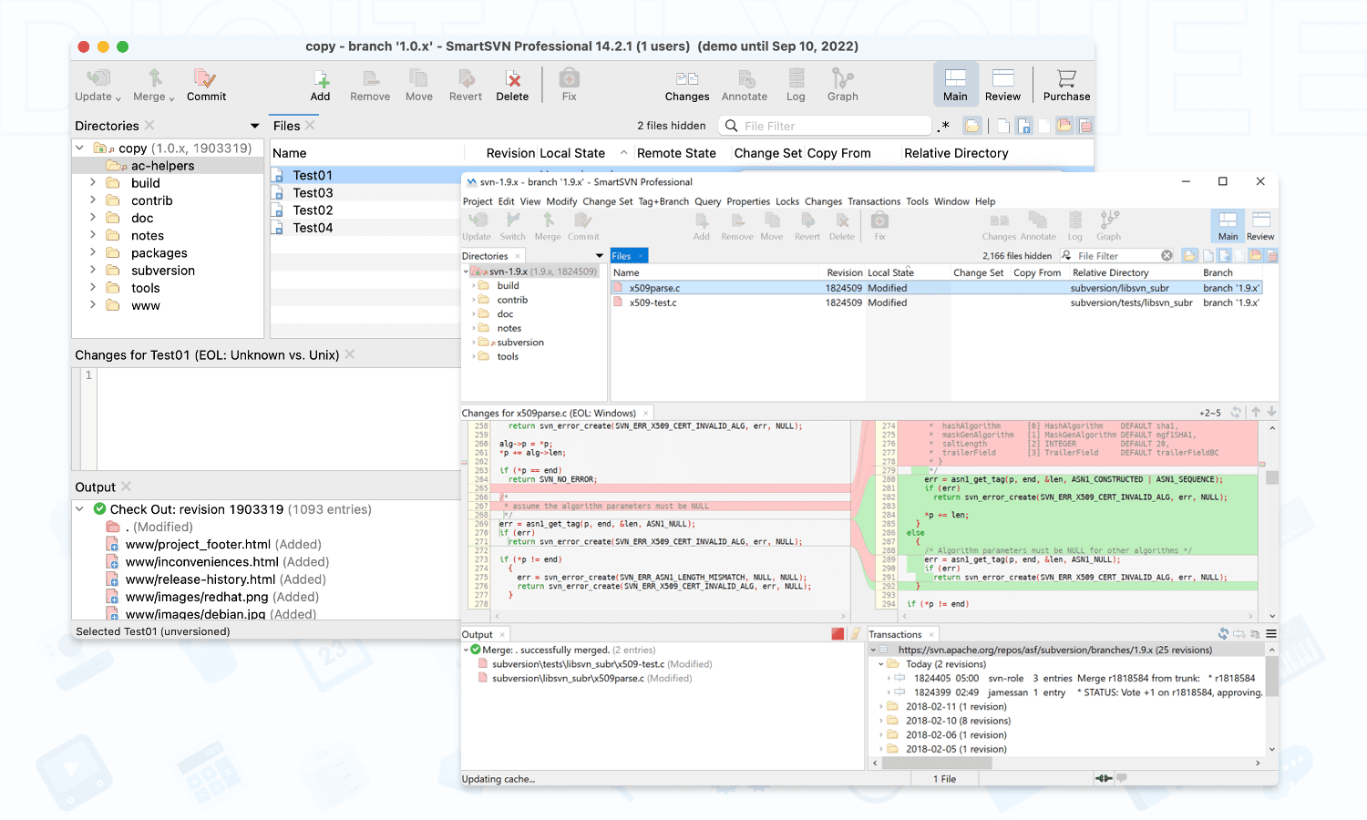The image size is (1367, 820).
Task: Toggle the Main layout in the svn-1.9.x window
Action: click(1228, 221)
